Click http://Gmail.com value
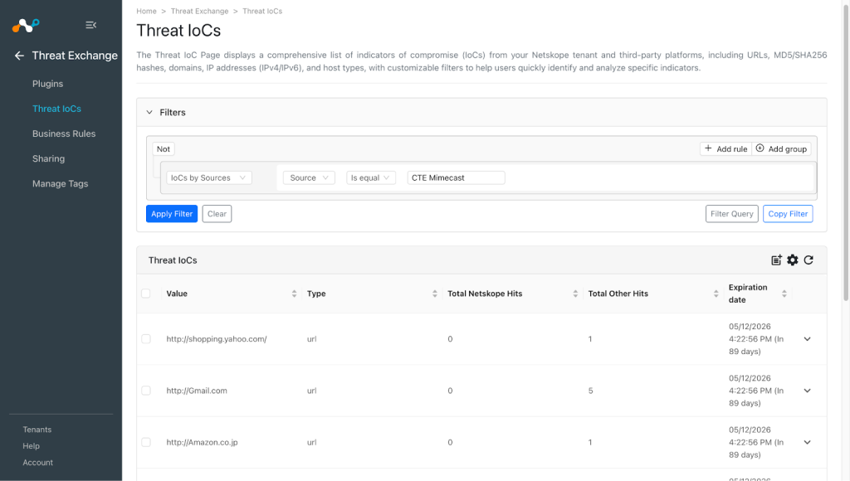850x481 pixels. [x=197, y=391]
